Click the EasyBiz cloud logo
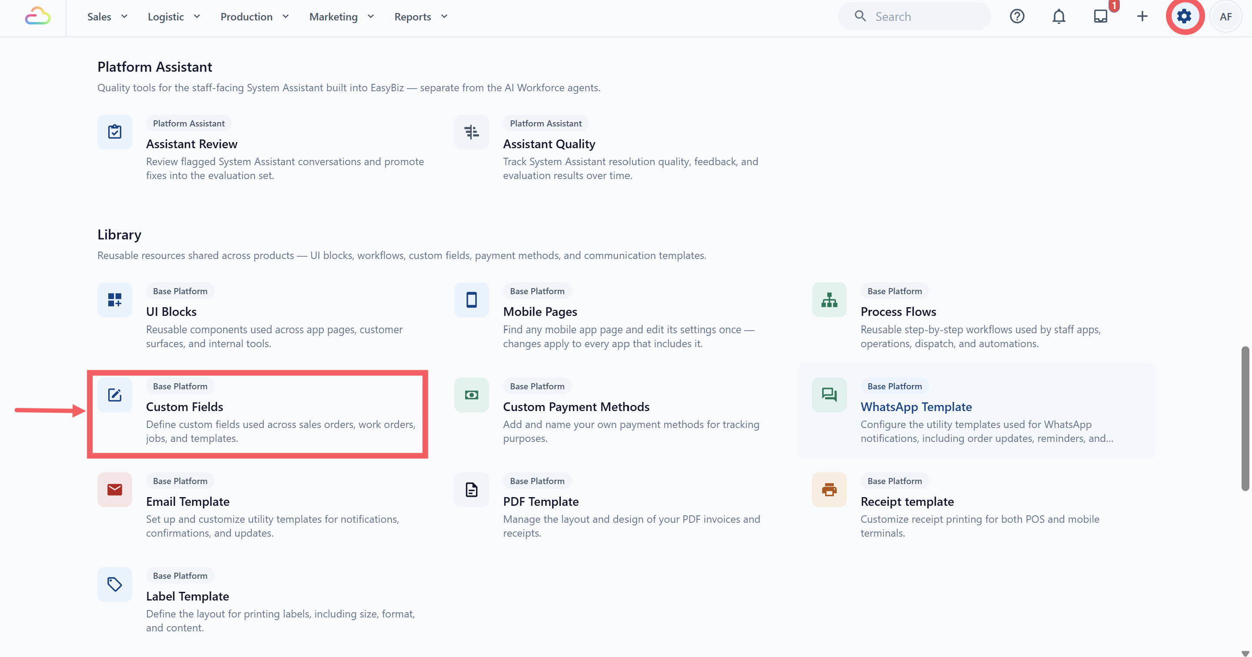 pos(37,17)
